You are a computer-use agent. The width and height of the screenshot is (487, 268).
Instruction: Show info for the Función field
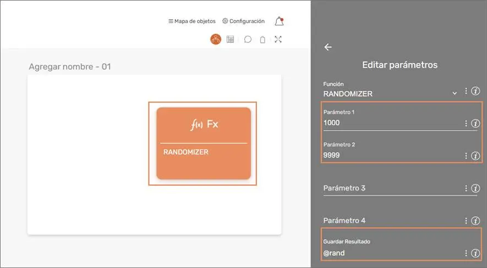[476, 91]
